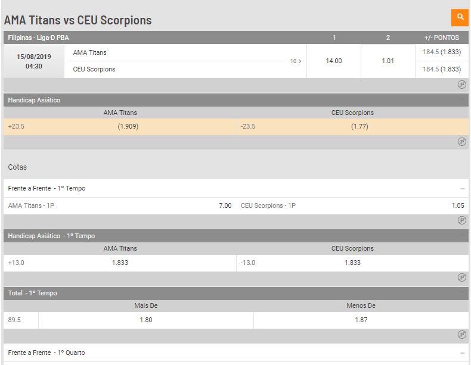Select CEU Scorpions -23.5 handicap (1.77)
The height and width of the screenshot is (365, 471).
352,127
